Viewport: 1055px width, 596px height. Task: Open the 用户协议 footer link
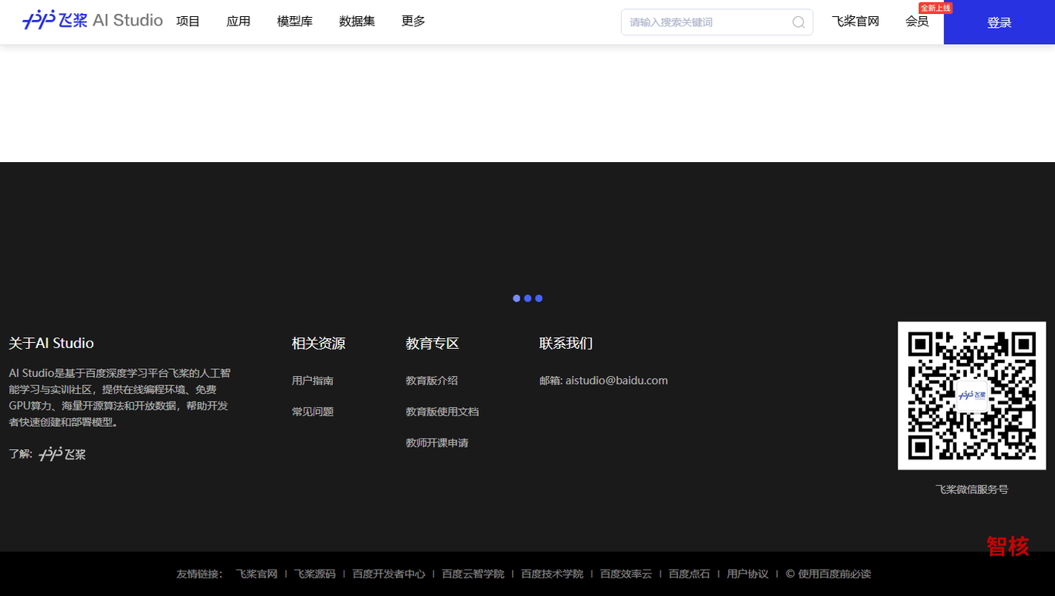(x=748, y=574)
